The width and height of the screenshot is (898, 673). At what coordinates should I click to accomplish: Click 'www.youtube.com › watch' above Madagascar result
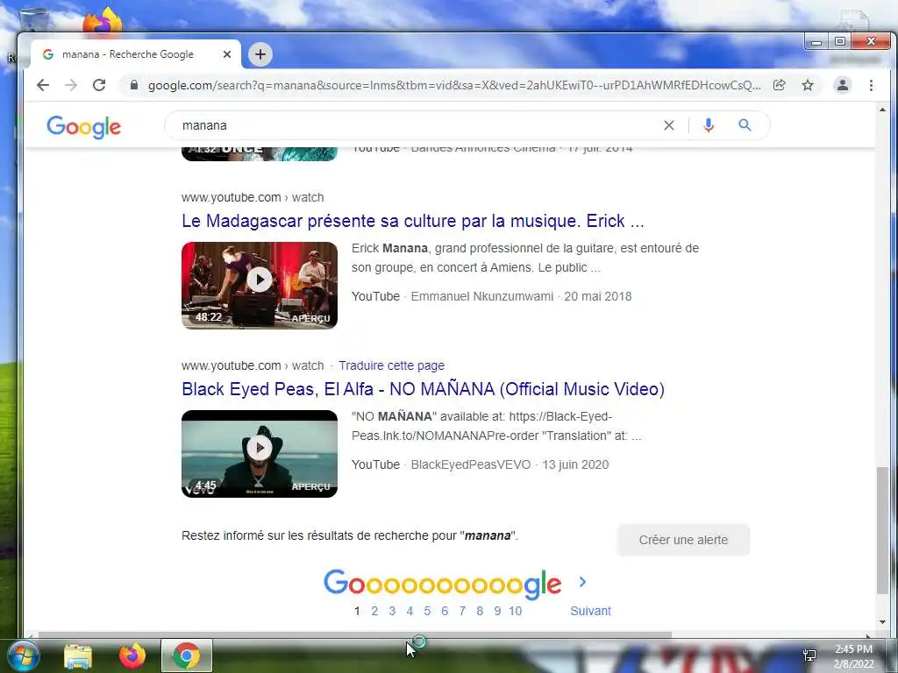pyautogui.click(x=253, y=197)
